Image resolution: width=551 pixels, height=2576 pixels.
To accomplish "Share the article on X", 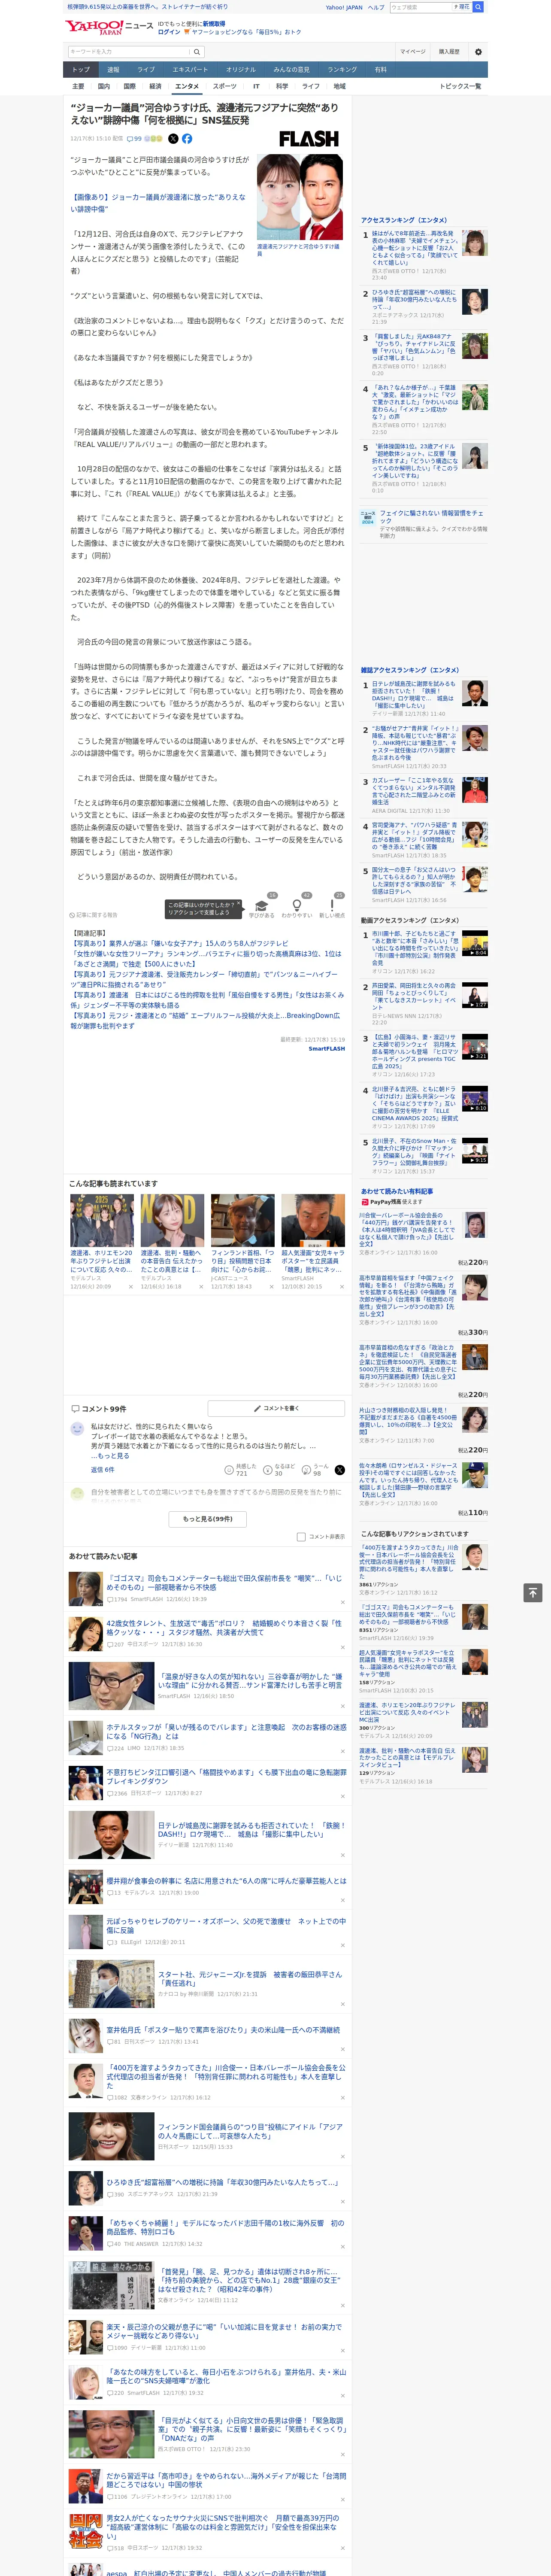I will click(173, 139).
